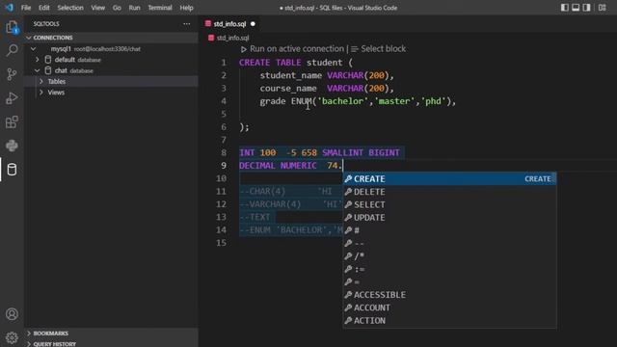Open the Source Control view icon
This screenshot has width=617, height=347.
click(12, 74)
